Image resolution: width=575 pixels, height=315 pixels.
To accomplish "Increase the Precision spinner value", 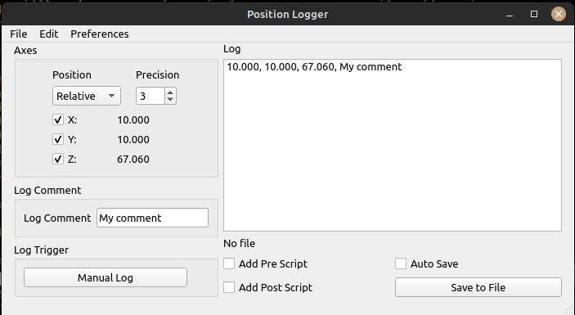I will pos(170,92).
